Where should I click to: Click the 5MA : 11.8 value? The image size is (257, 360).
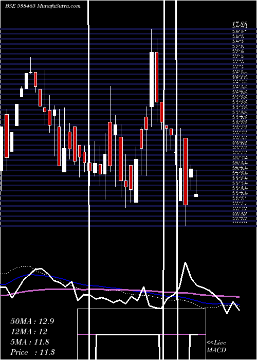30,342
